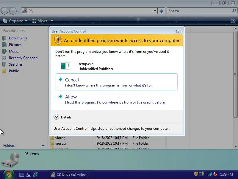Viewport: 238px width, 179px height.
Task: Click the Music icon in sidebar
Action: click(4, 51)
